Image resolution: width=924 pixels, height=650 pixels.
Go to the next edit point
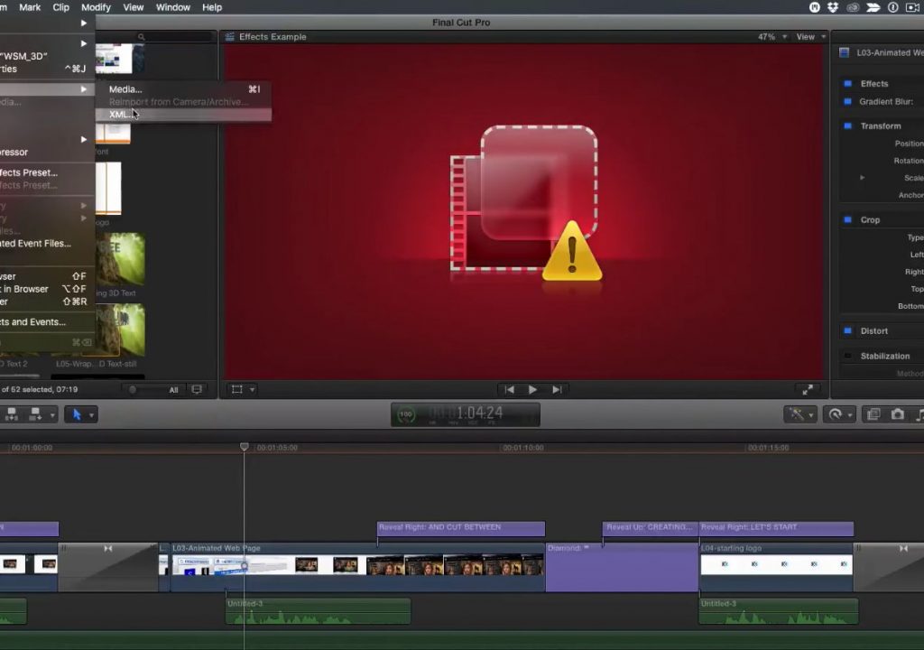tap(556, 389)
